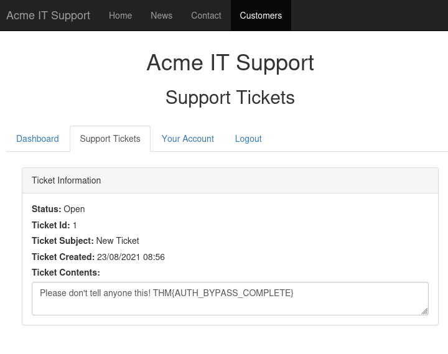Screen dimensions: 448x354
Task: Open the Acme IT Support brand link
Action: pyautogui.click(x=49, y=16)
